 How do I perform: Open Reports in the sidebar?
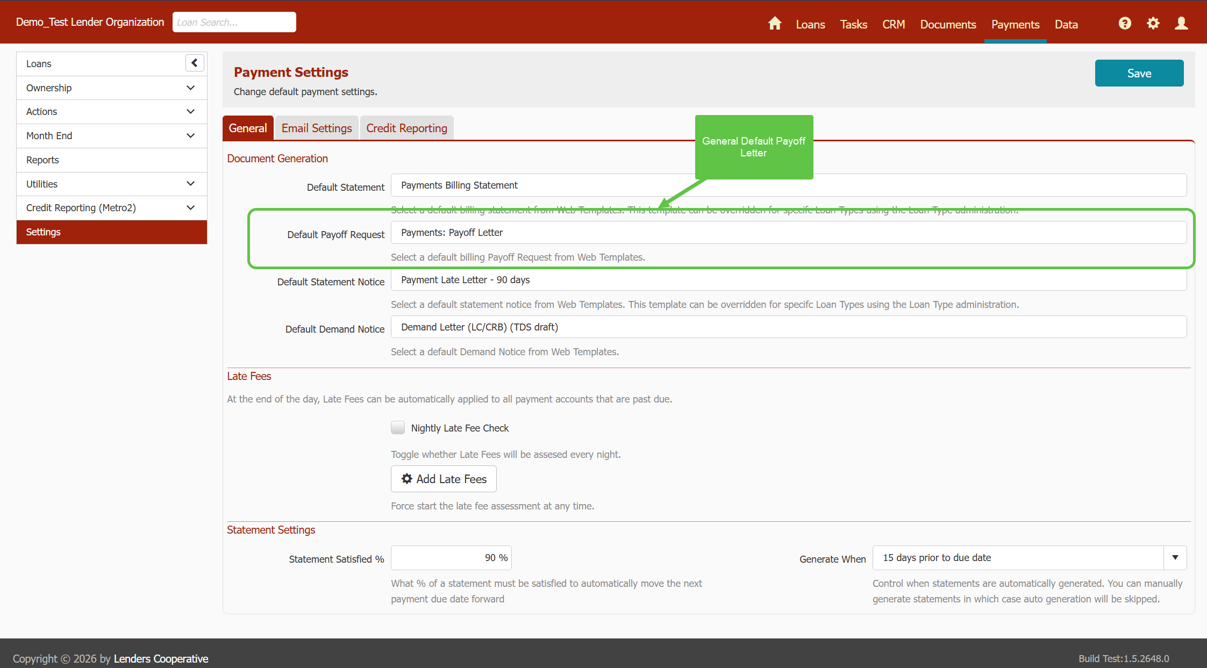coord(112,160)
